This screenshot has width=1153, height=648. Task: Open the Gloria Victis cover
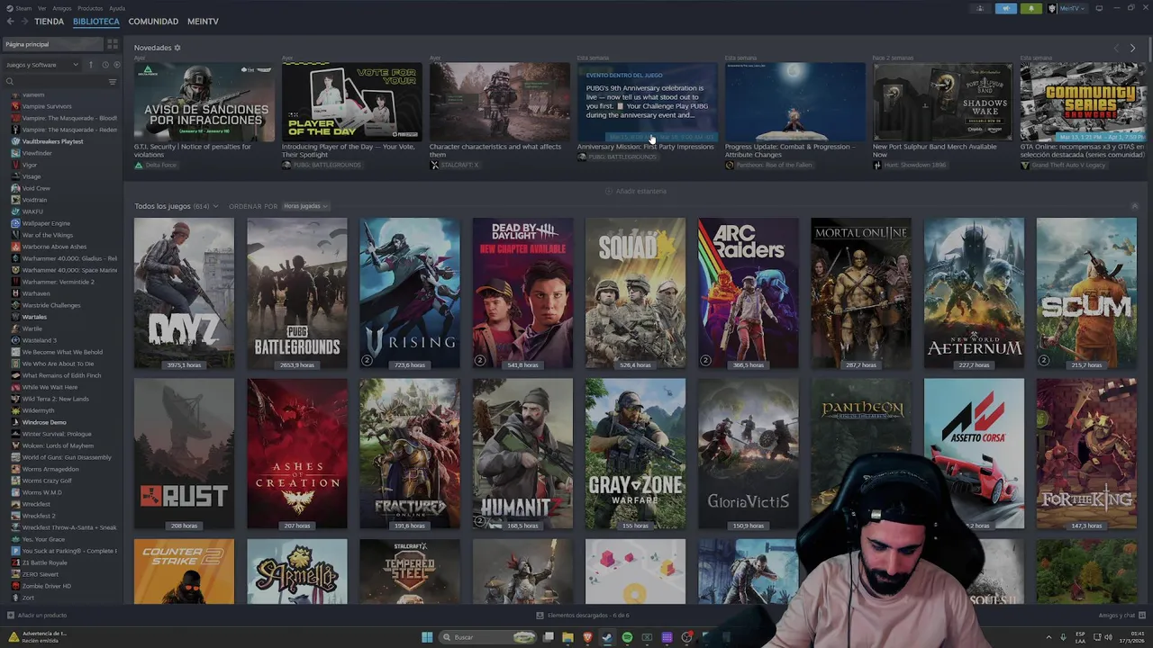coord(748,454)
